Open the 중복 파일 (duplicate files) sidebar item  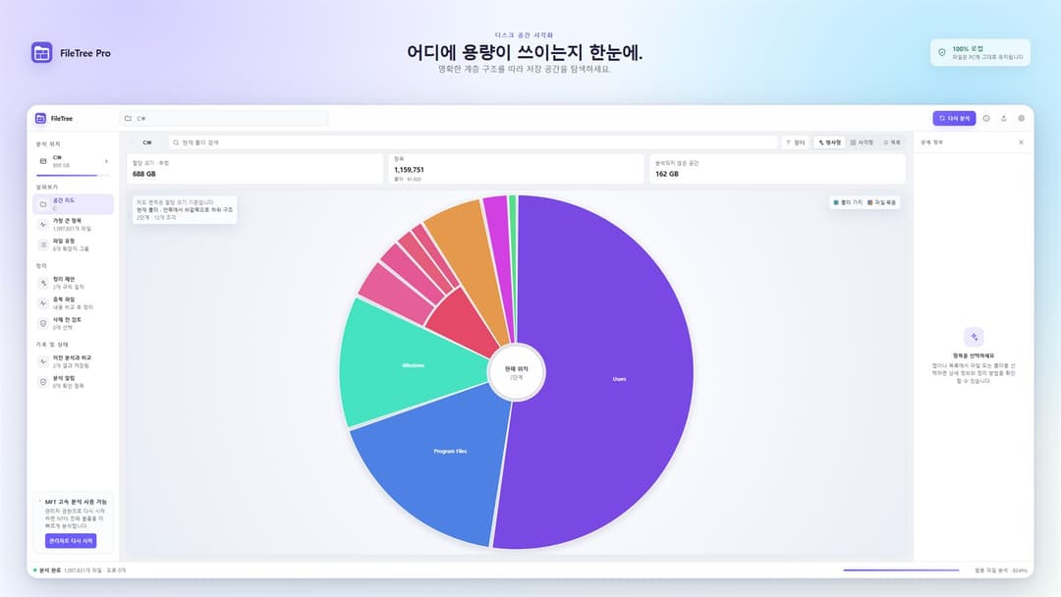pyautogui.click(x=73, y=302)
